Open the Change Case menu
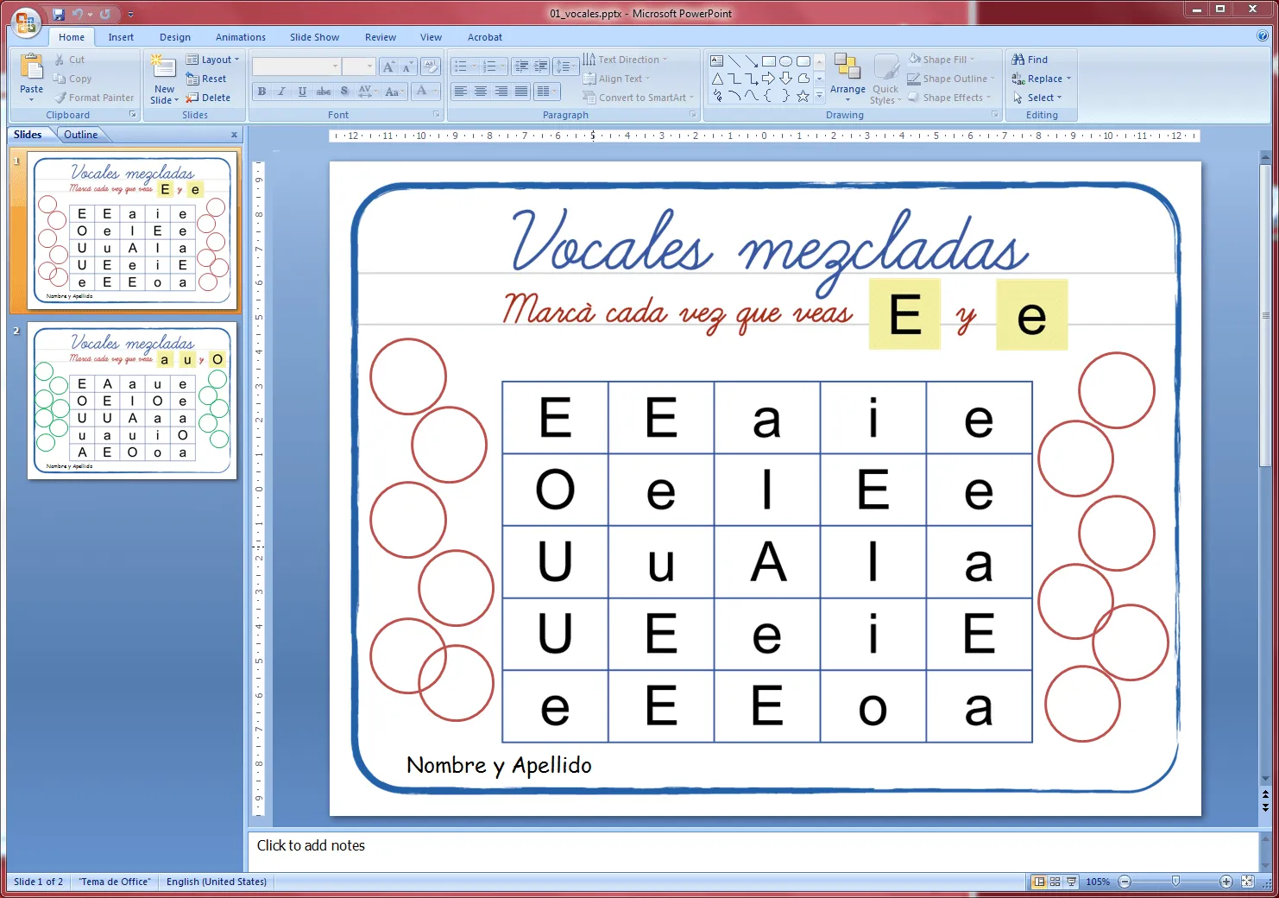 tap(394, 91)
